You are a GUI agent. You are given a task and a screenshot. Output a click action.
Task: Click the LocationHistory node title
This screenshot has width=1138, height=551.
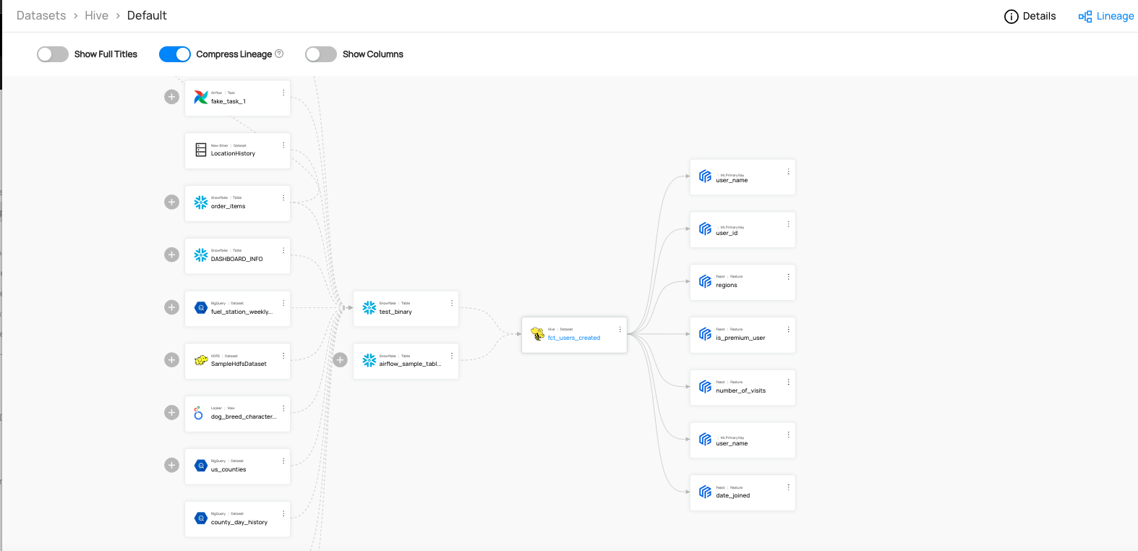[233, 153]
